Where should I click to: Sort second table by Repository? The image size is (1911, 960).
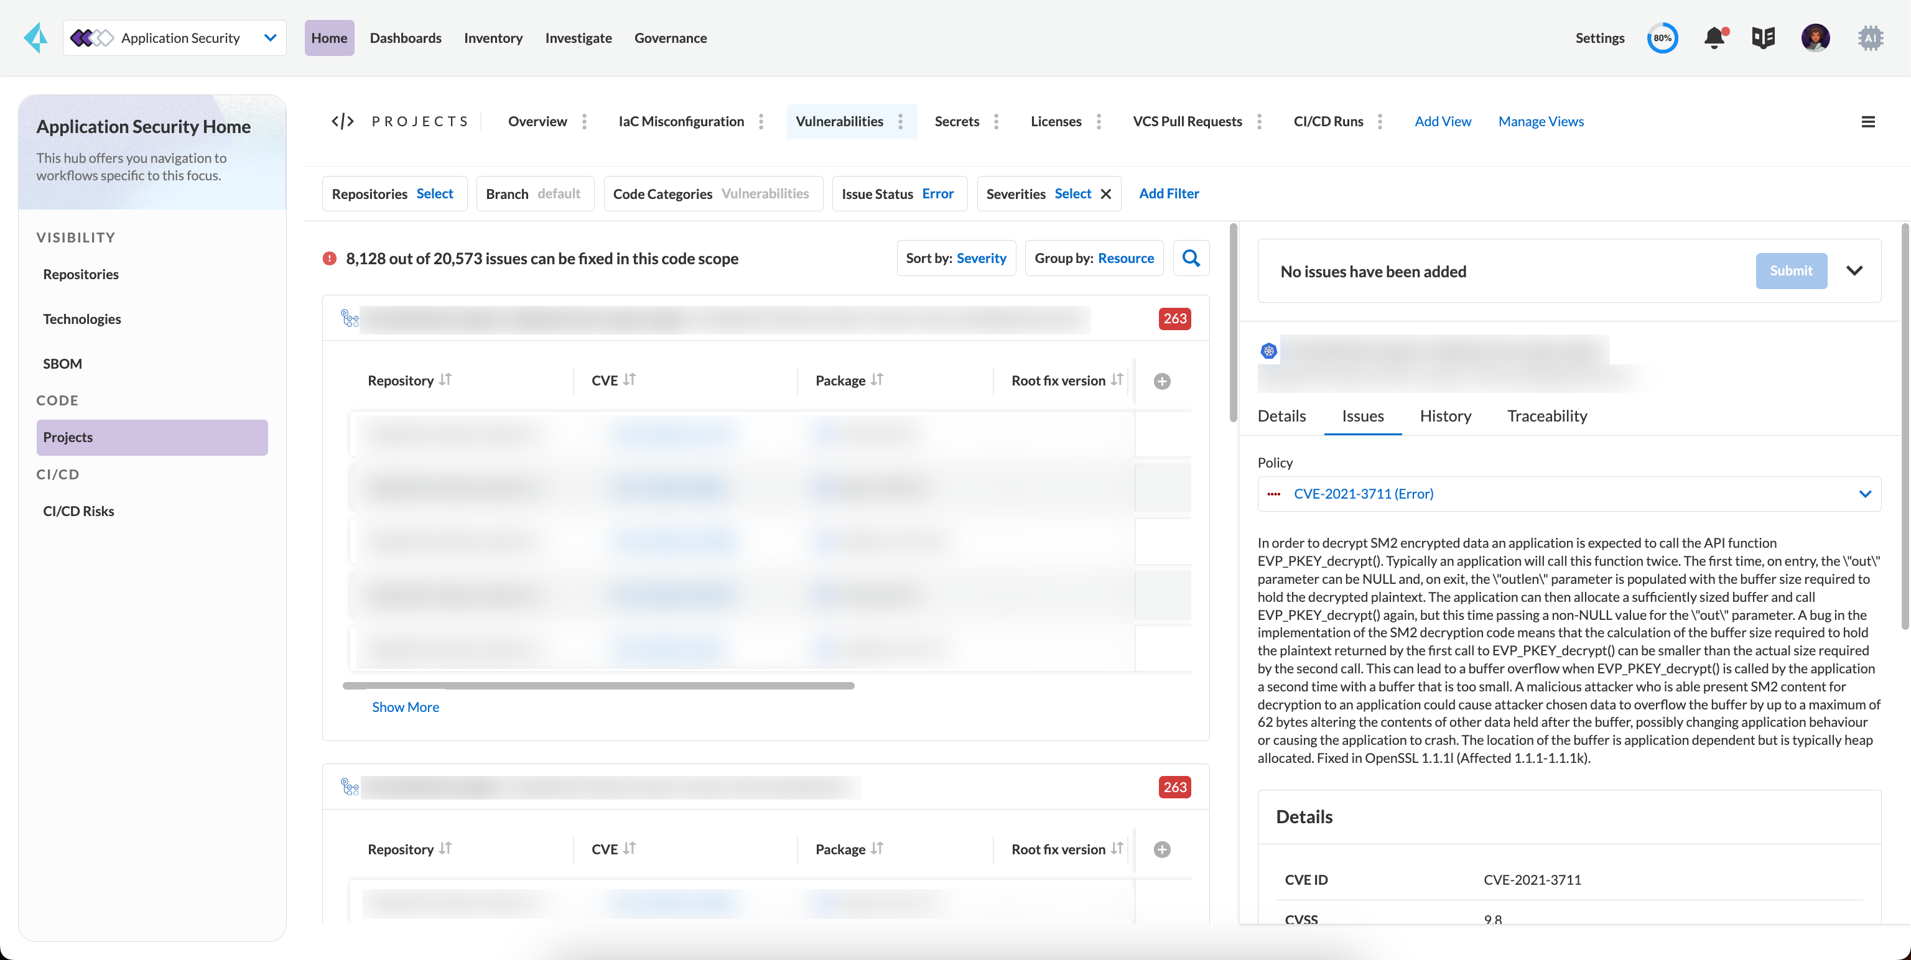coord(445,848)
